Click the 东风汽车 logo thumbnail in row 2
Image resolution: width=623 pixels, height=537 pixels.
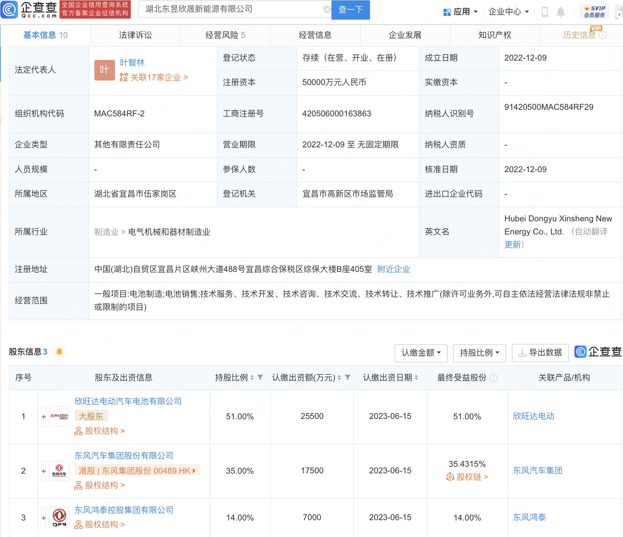59,471
